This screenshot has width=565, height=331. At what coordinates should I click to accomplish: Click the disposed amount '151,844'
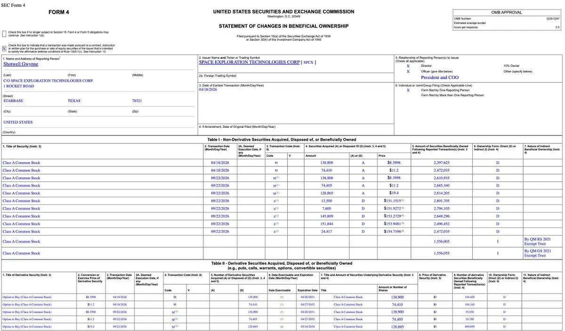coord(326,224)
